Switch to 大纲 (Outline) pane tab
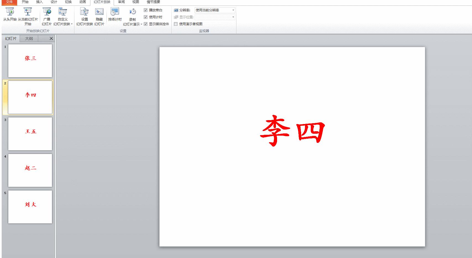The width and height of the screenshot is (472, 258). pyautogui.click(x=29, y=39)
